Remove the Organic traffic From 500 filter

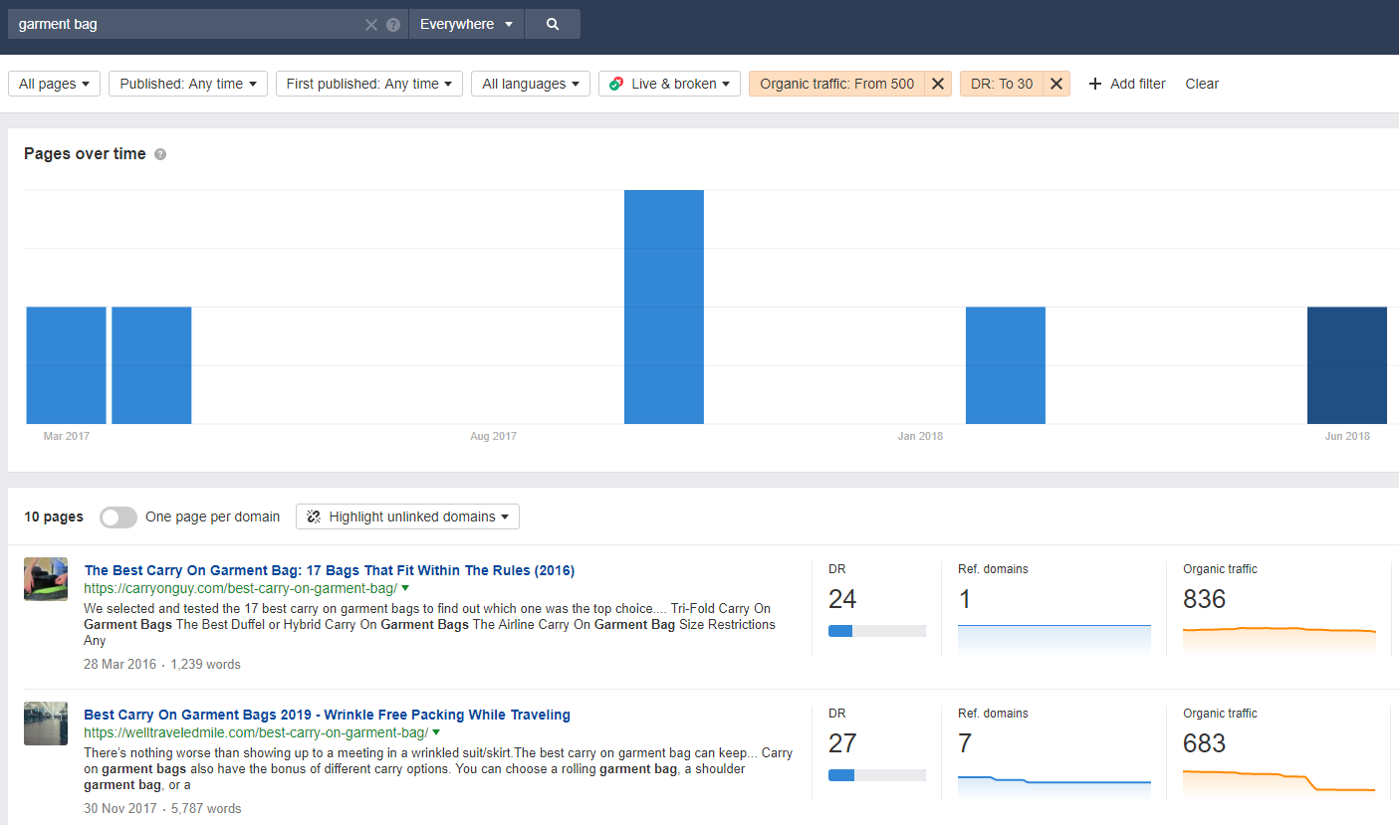pos(937,84)
